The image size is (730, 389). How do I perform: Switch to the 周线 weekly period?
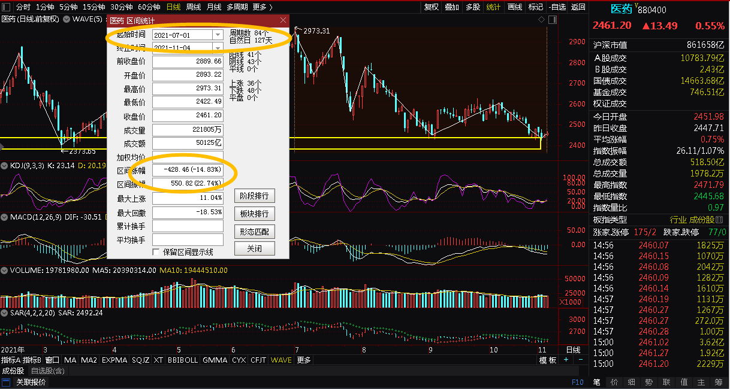[194, 7]
